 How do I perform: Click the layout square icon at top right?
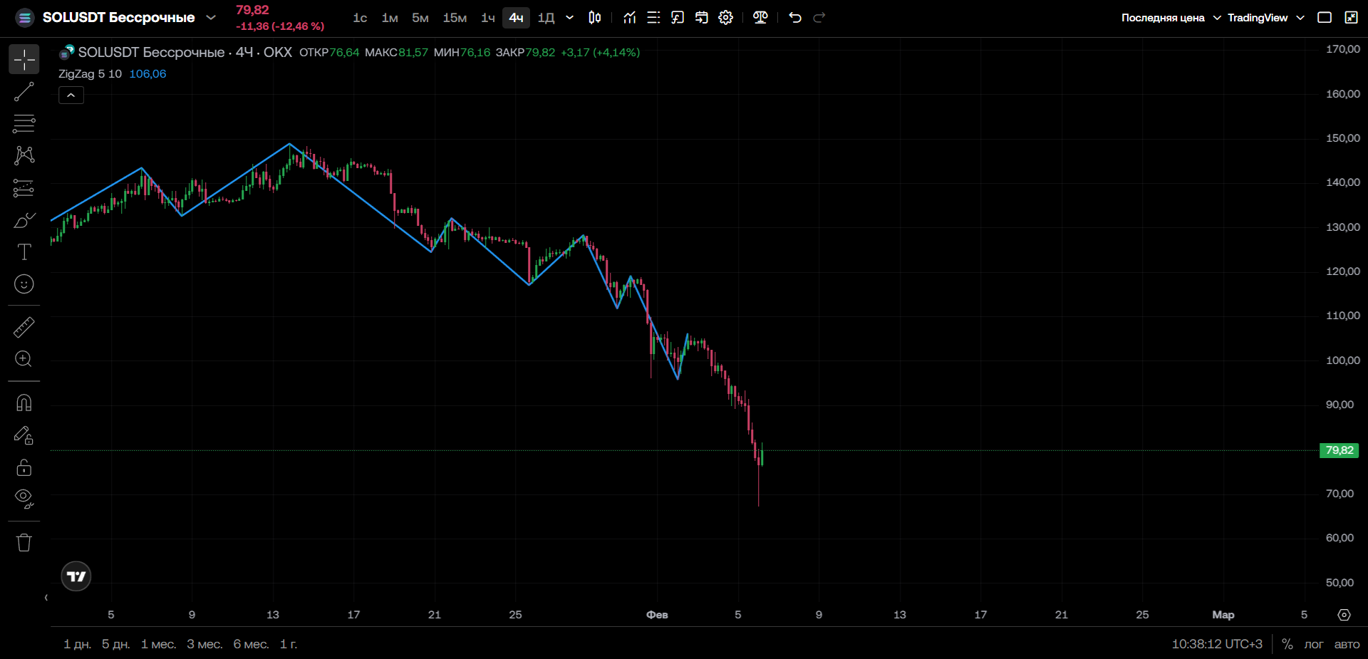point(1325,18)
